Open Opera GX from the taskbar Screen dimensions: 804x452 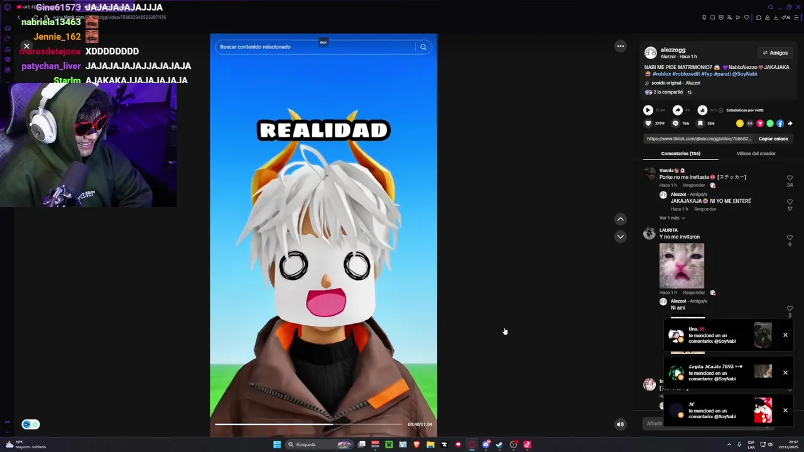pos(472,444)
